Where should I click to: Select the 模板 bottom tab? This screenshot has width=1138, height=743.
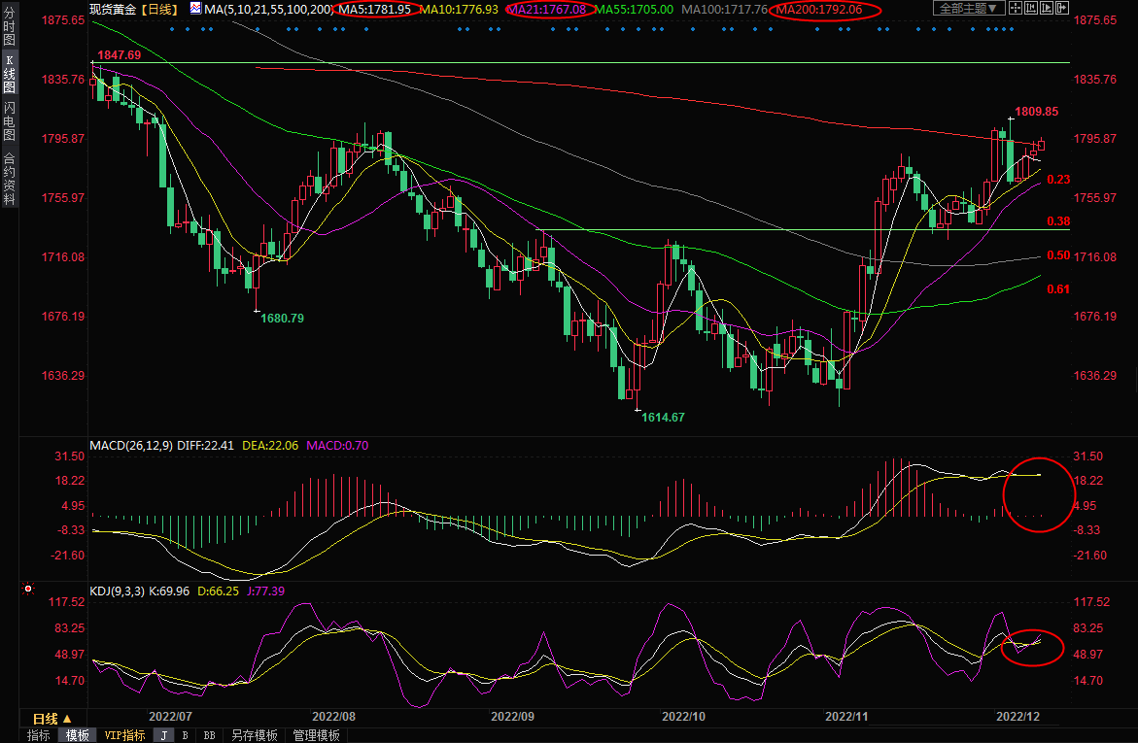pyautogui.click(x=77, y=735)
